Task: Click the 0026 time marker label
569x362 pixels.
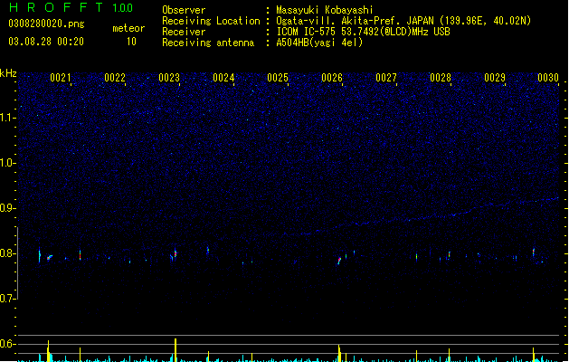Action: (332, 78)
